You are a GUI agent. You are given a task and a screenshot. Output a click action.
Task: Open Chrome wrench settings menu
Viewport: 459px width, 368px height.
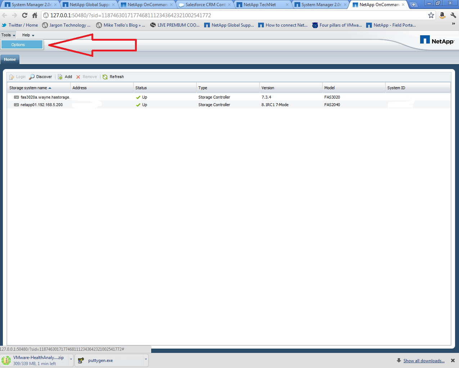(453, 15)
